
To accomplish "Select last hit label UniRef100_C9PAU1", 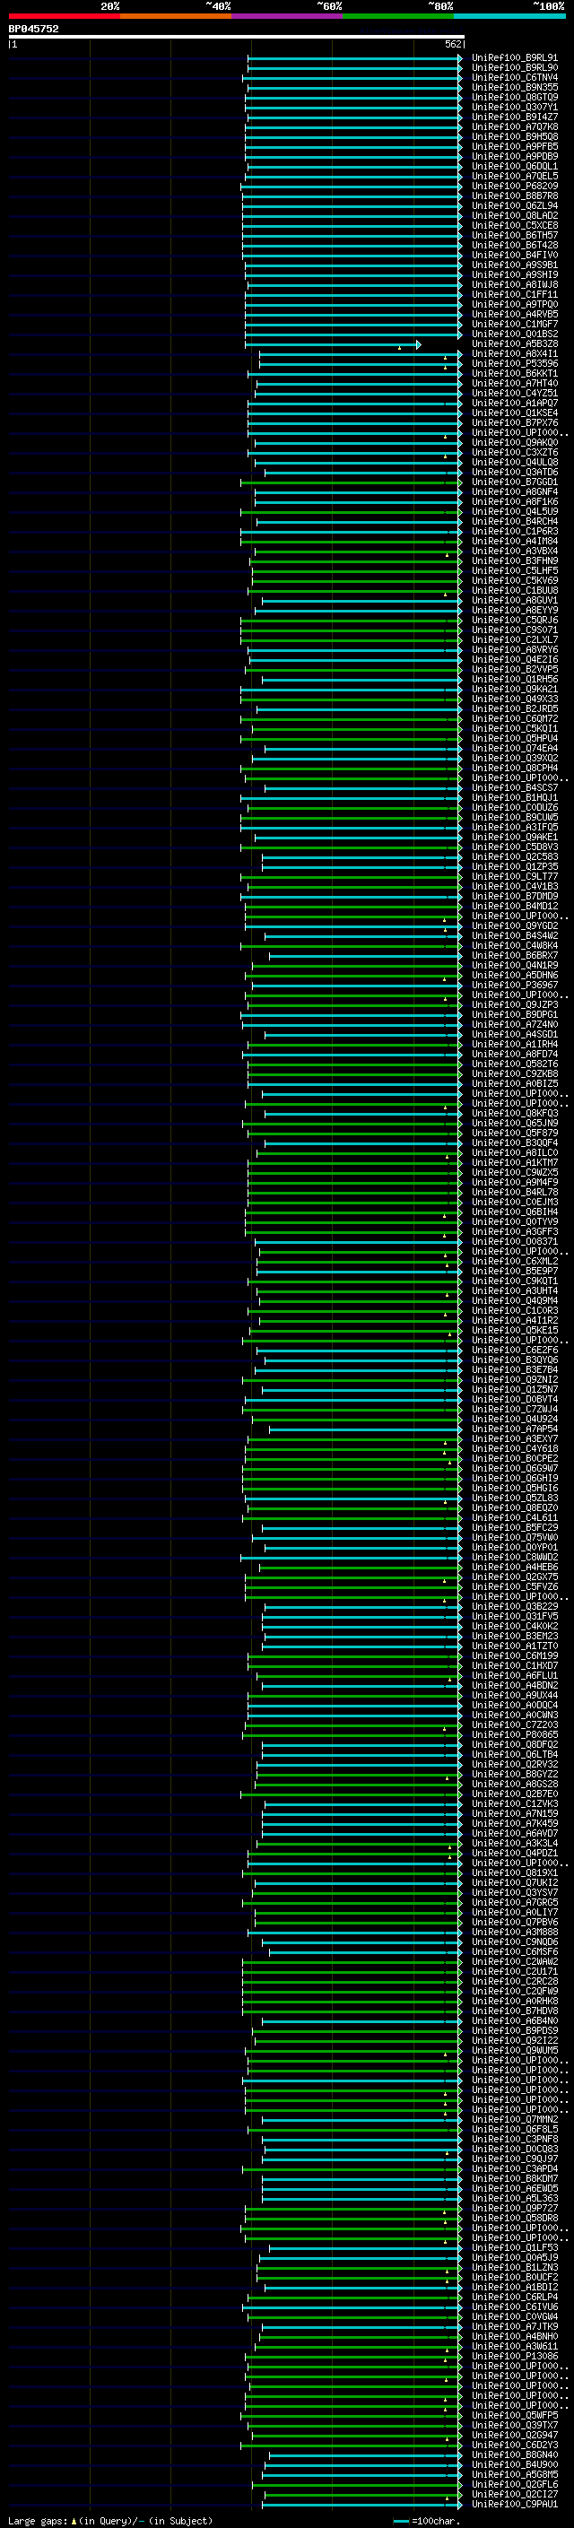I will pos(515,2505).
